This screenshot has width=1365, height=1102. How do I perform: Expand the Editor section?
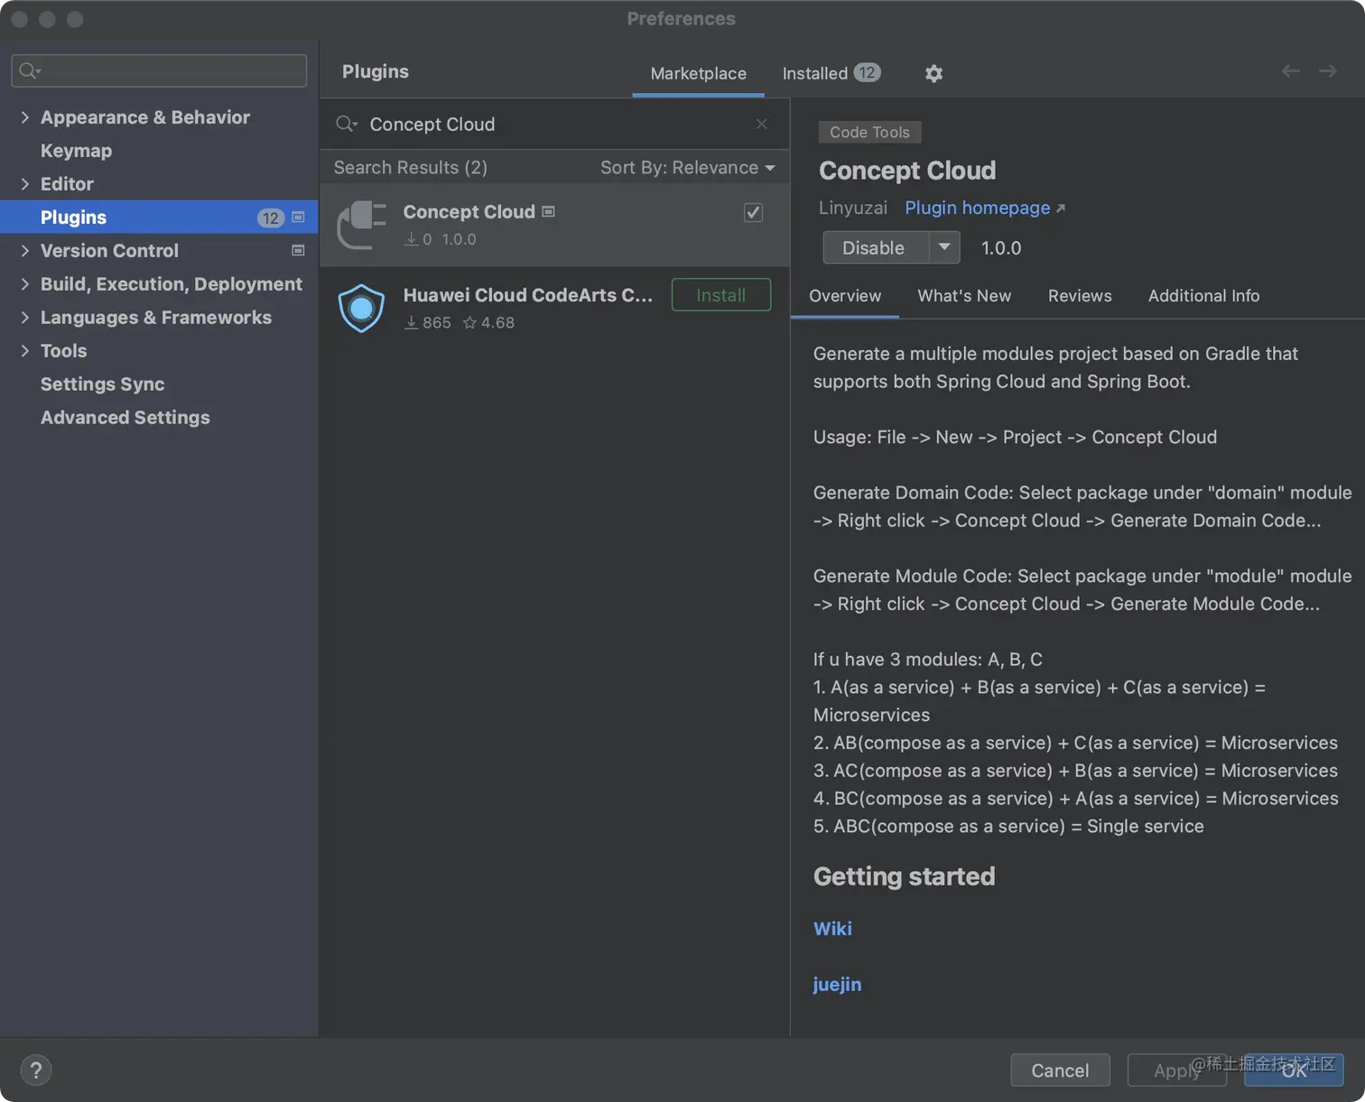point(24,184)
